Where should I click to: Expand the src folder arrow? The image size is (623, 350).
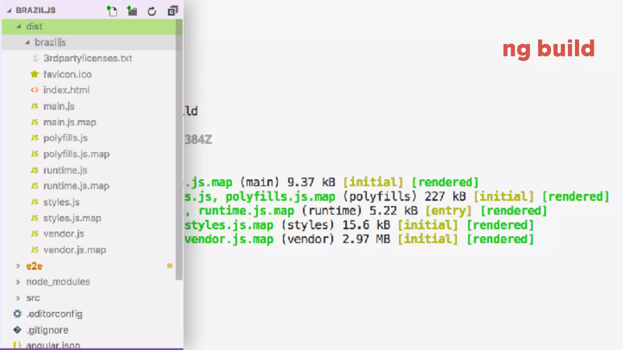[18, 298]
